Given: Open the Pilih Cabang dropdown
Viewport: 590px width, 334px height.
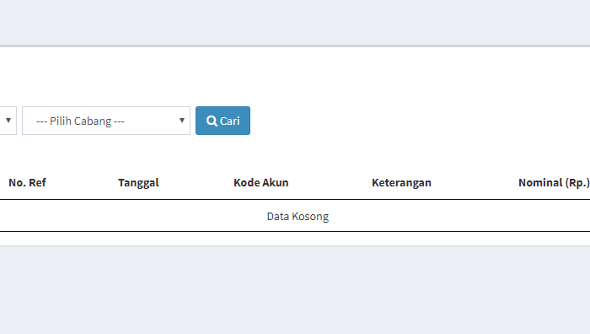Looking at the screenshot, I should pos(106,121).
